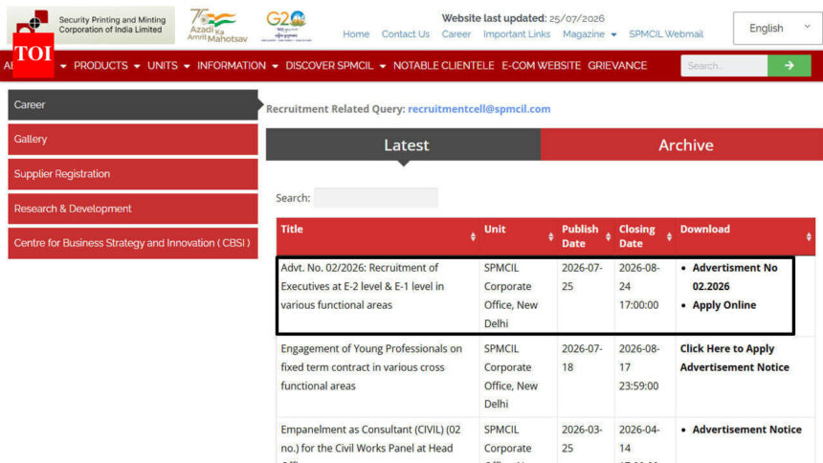Image resolution: width=823 pixels, height=463 pixels.
Task: Click the SPMCIL logo in the header
Action: pyautogui.click(x=91, y=25)
